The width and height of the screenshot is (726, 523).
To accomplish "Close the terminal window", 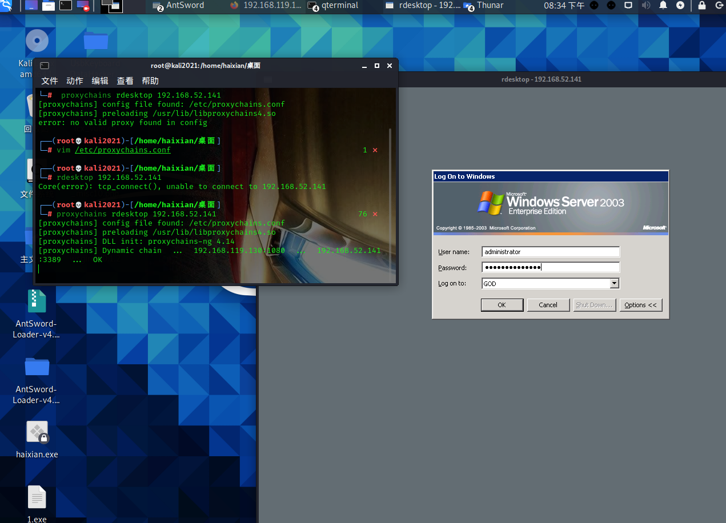I will 390,66.
